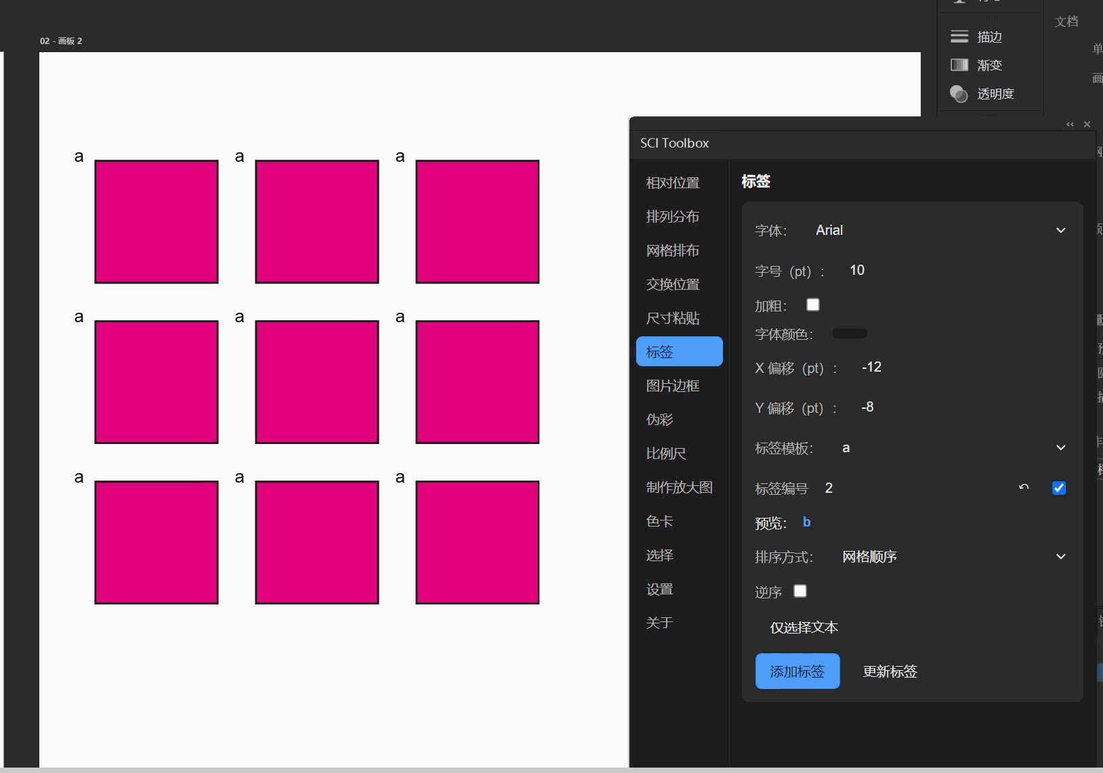This screenshot has height=773, width=1103.
Task: Click the 02 - 画板 2 artboard label
Action: point(61,41)
